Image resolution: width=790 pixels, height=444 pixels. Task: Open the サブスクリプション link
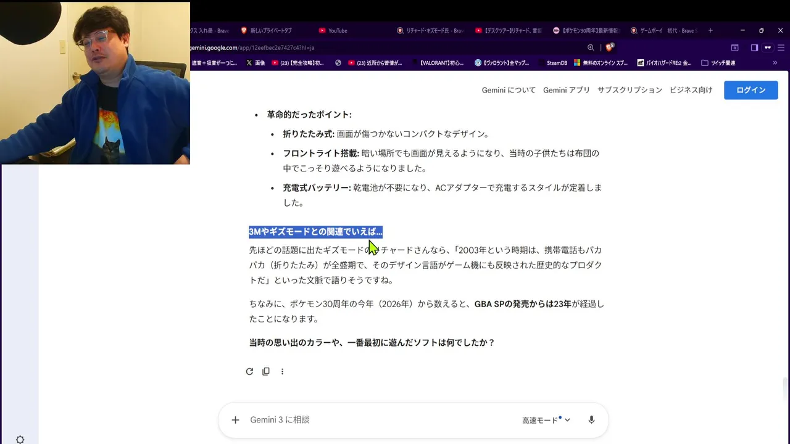click(x=630, y=90)
